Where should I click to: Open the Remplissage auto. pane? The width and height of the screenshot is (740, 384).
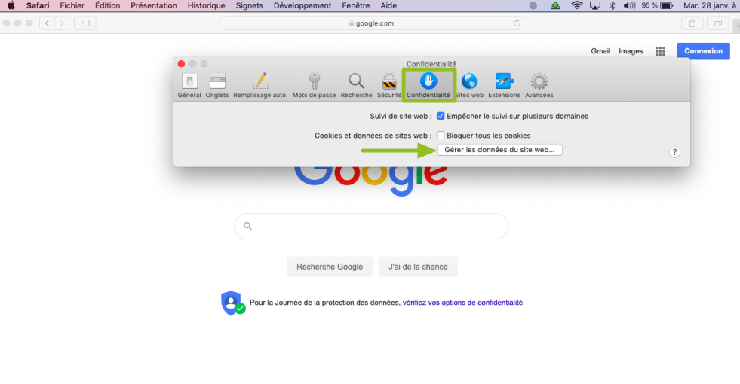(260, 85)
